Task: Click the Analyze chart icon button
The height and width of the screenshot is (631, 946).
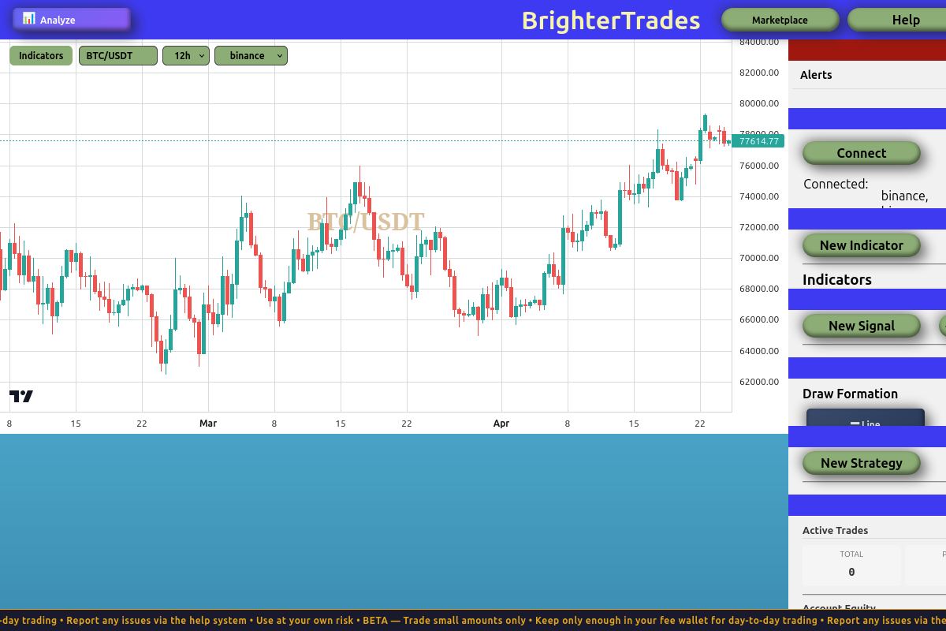Action: click(x=71, y=20)
